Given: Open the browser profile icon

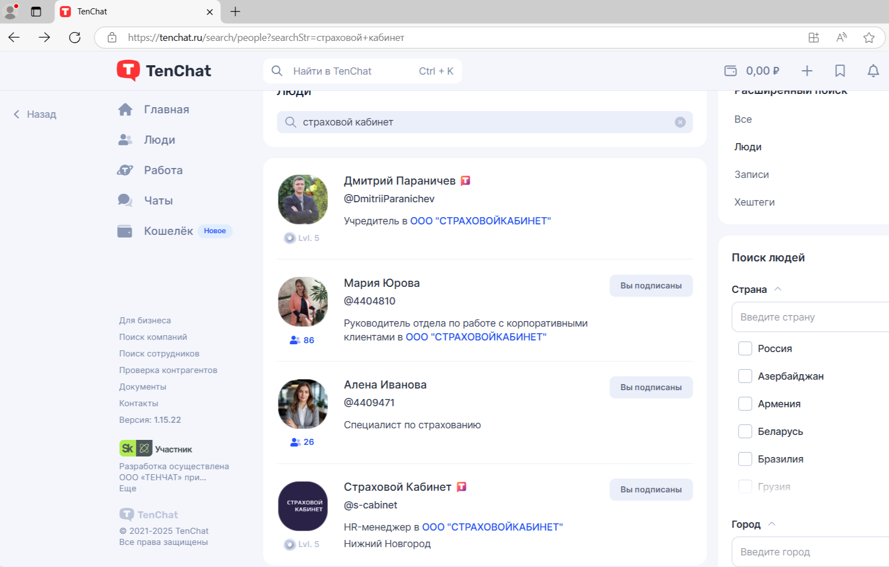Looking at the screenshot, I should click(x=10, y=11).
